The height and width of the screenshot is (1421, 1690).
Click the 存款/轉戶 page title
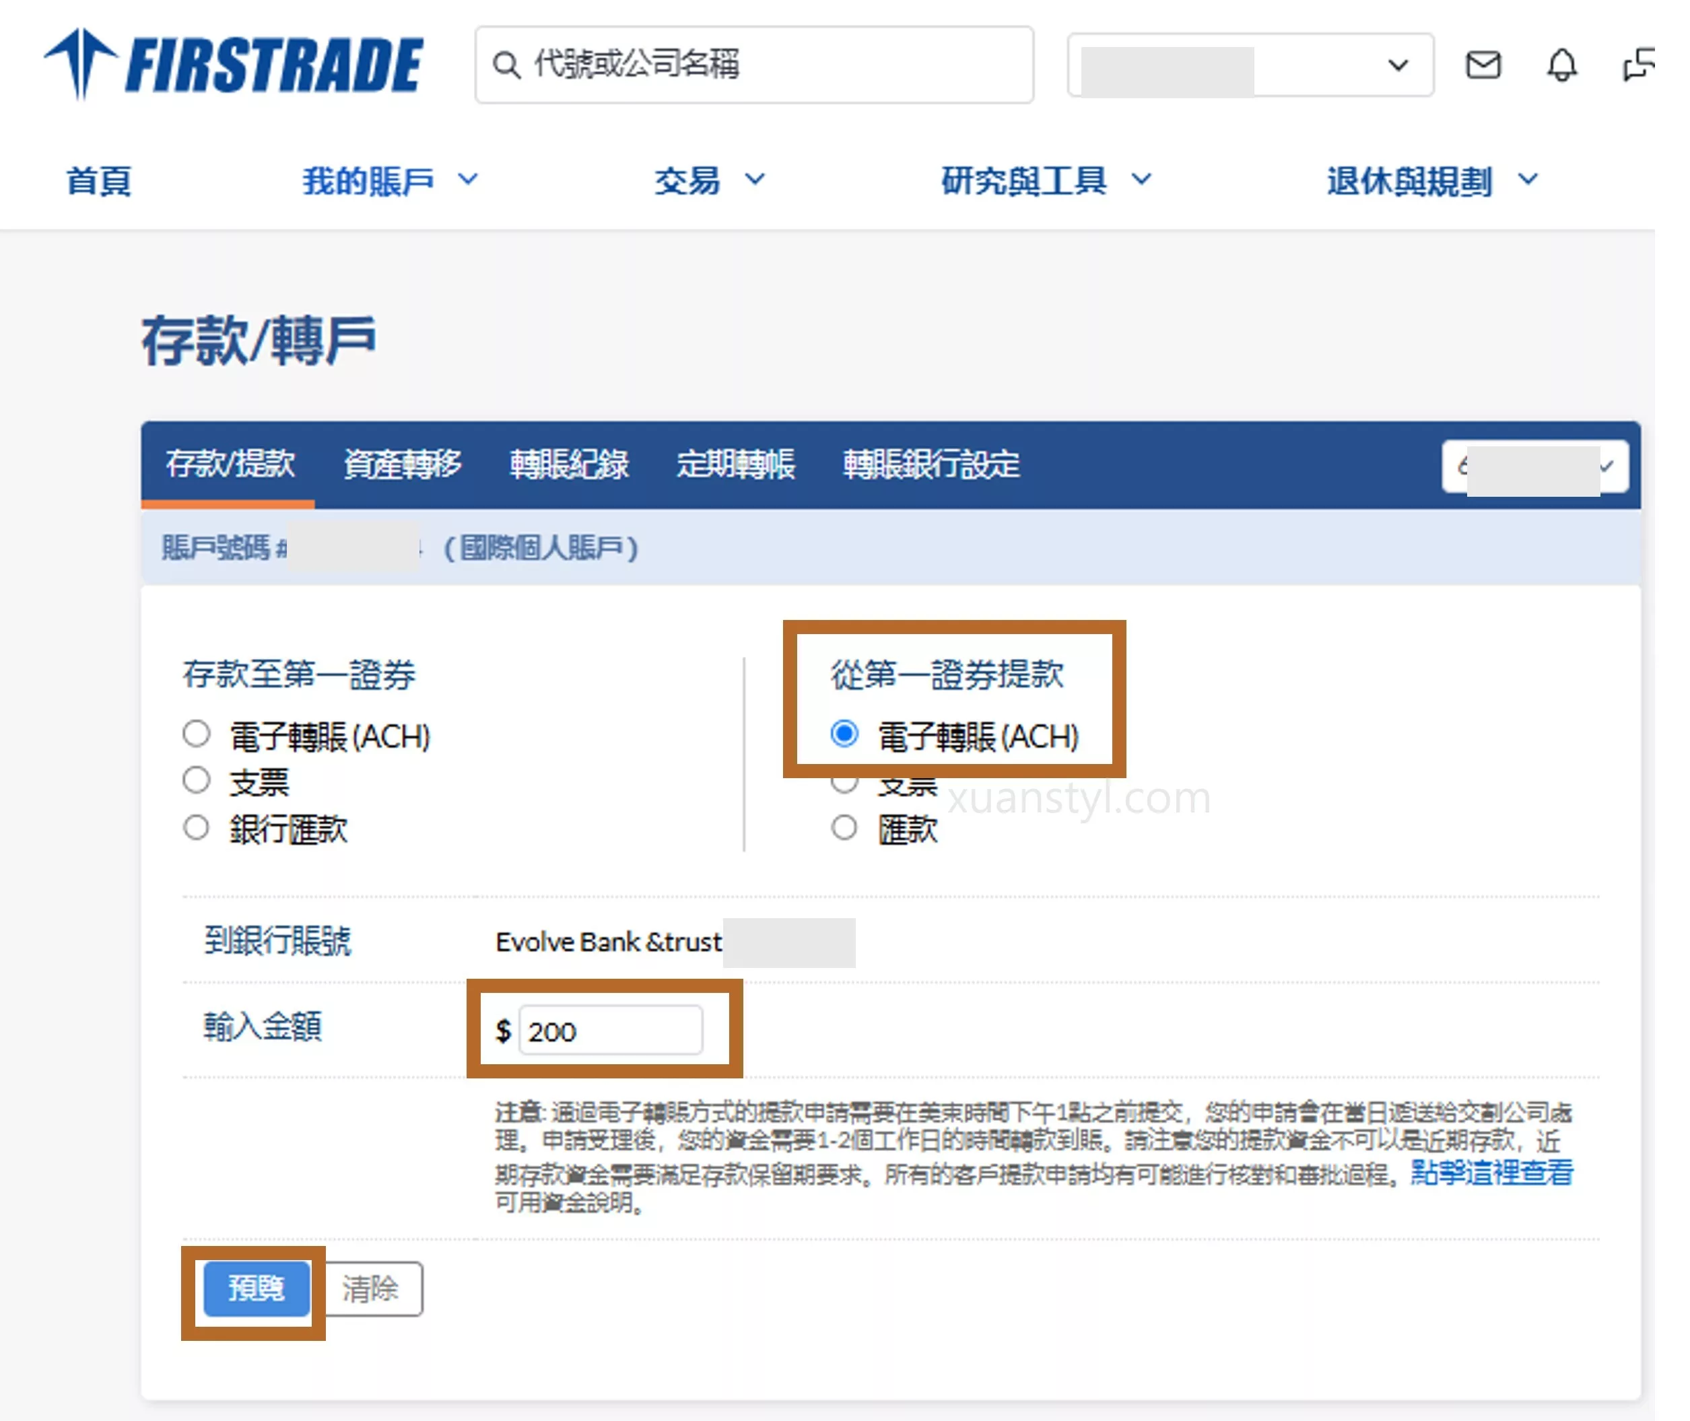259,341
